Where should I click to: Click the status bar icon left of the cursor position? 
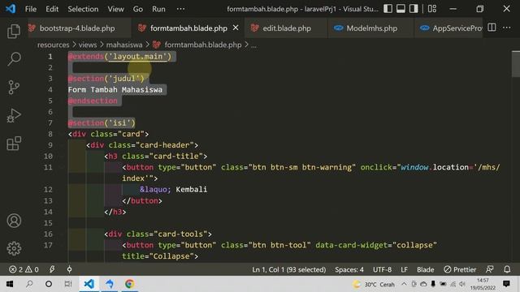[x=69, y=269]
